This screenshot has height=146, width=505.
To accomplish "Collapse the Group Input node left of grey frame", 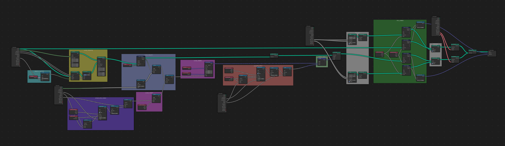I will [307, 27].
